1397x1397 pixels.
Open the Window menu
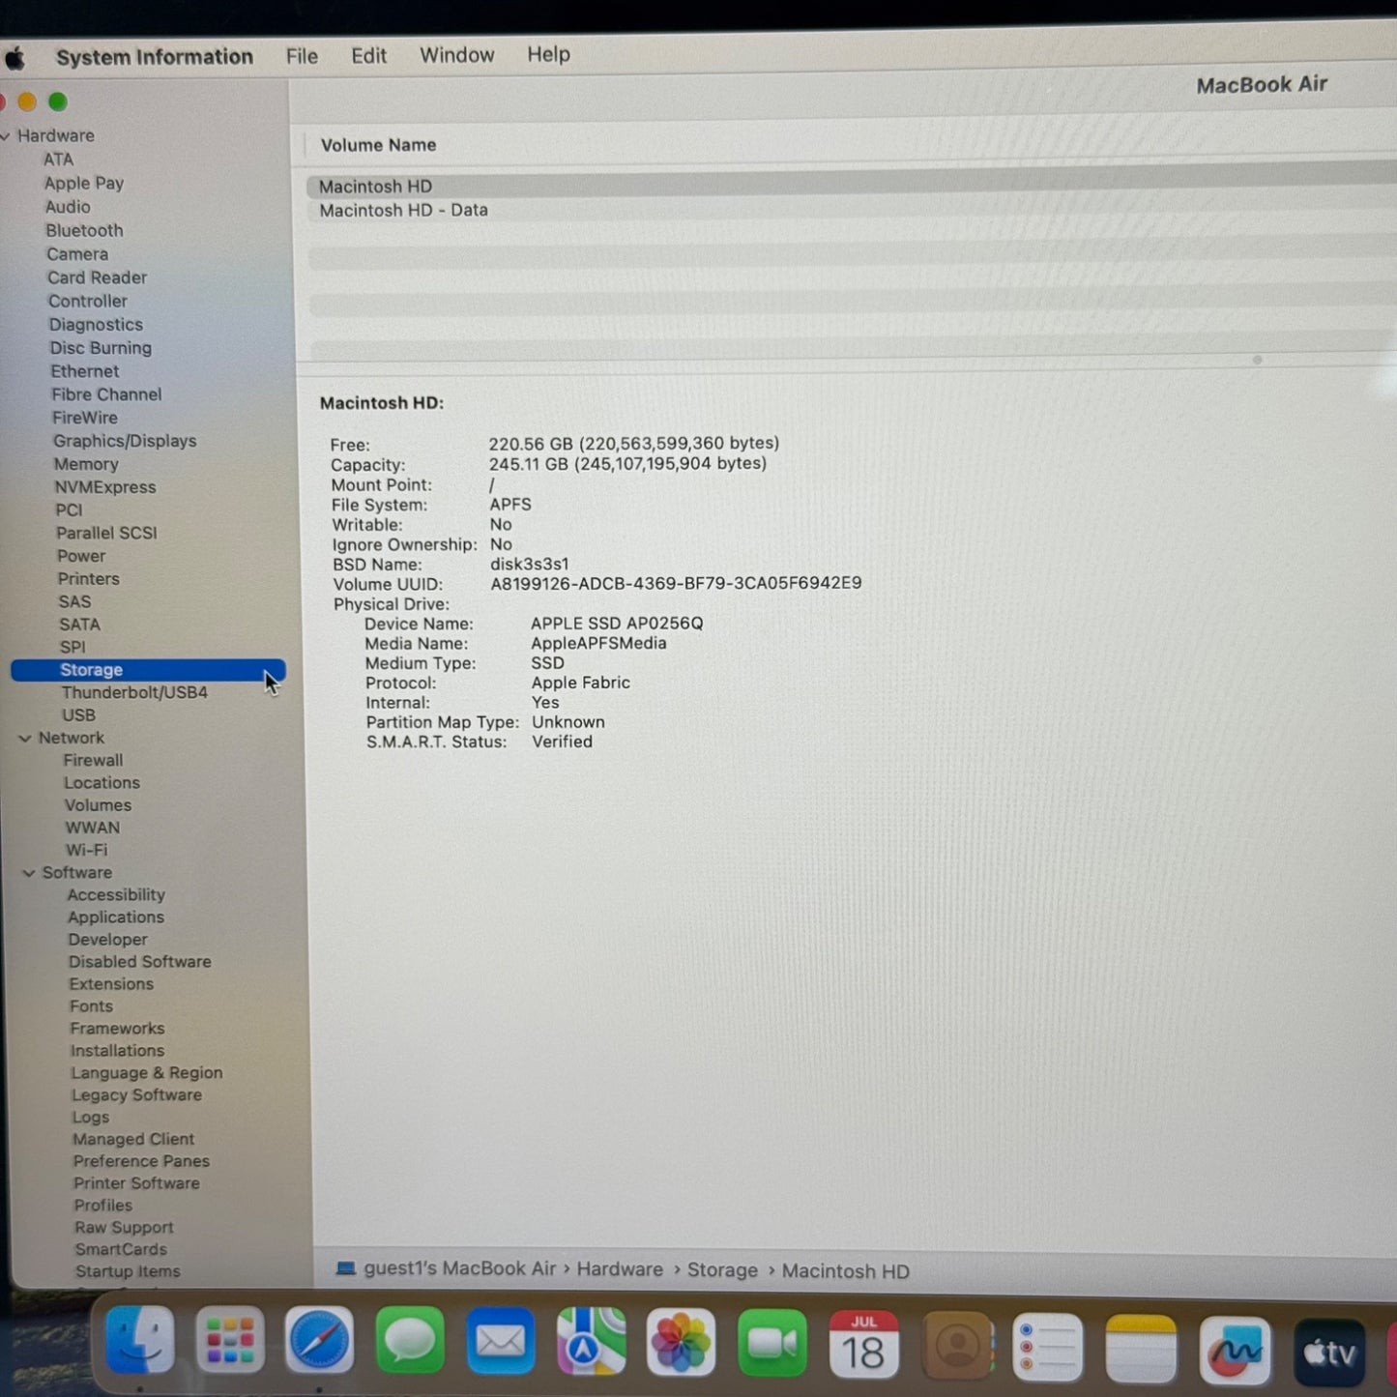(x=456, y=55)
